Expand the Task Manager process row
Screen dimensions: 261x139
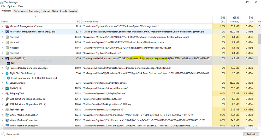click(2, 109)
